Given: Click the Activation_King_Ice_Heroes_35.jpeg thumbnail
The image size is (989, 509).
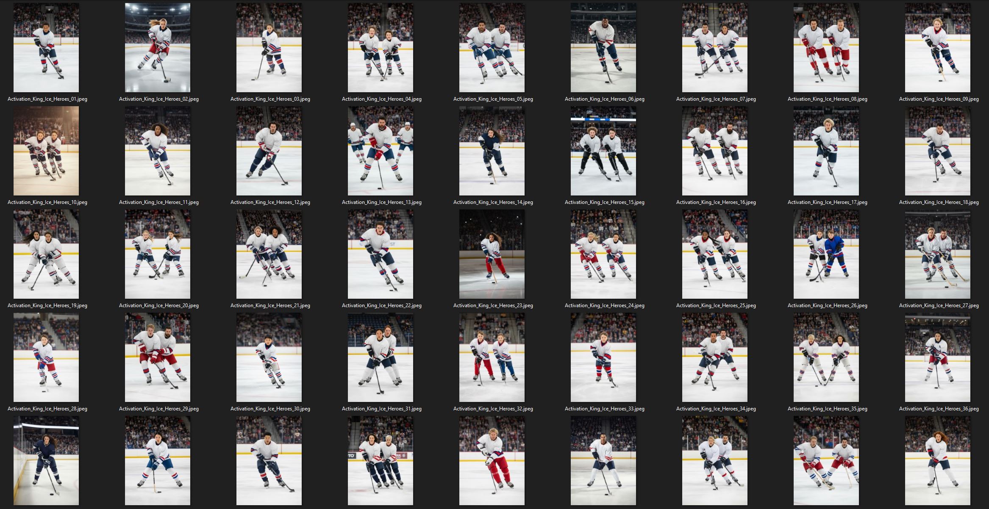Looking at the screenshot, I should [826, 358].
